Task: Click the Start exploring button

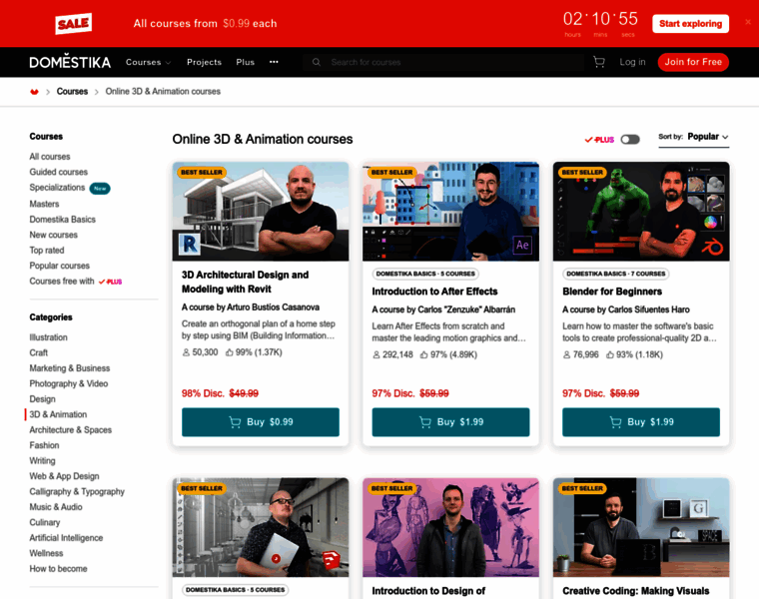Action: click(690, 24)
